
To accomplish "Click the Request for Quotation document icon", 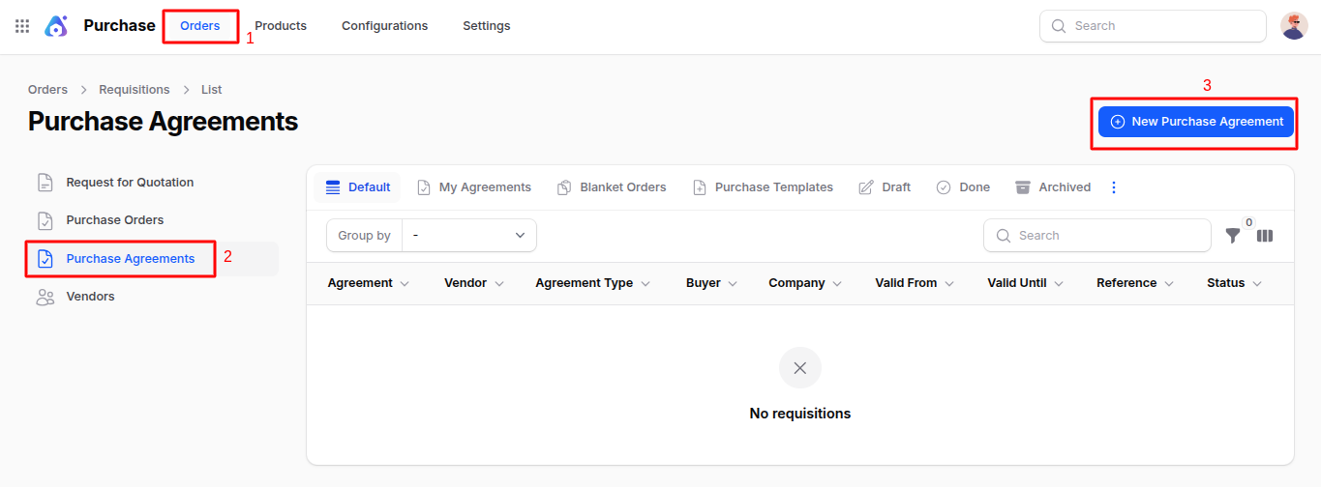I will [45, 183].
